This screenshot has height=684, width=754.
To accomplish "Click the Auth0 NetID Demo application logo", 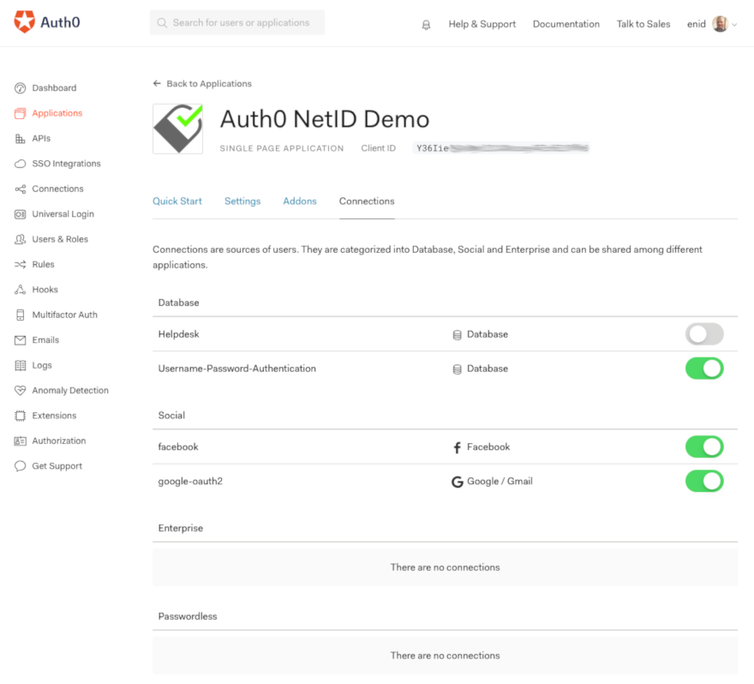I will point(178,129).
